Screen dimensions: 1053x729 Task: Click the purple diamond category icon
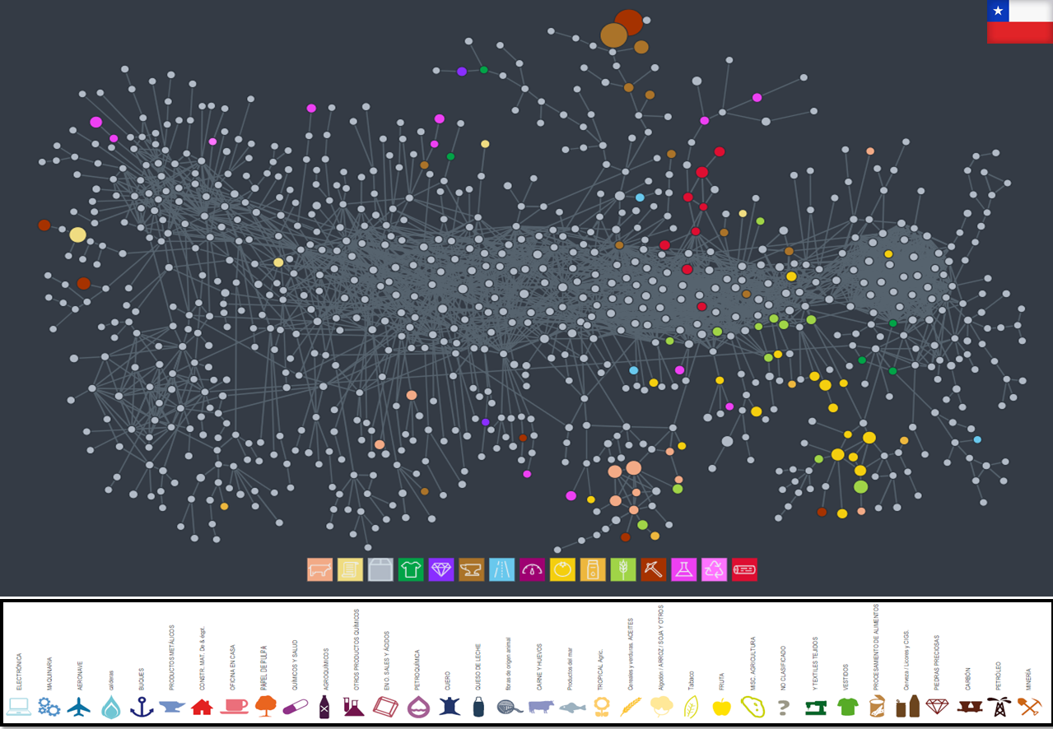click(x=441, y=569)
